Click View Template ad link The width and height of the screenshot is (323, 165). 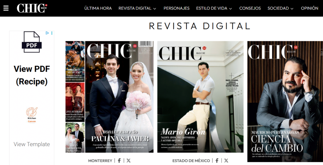[x=32, y=144]
